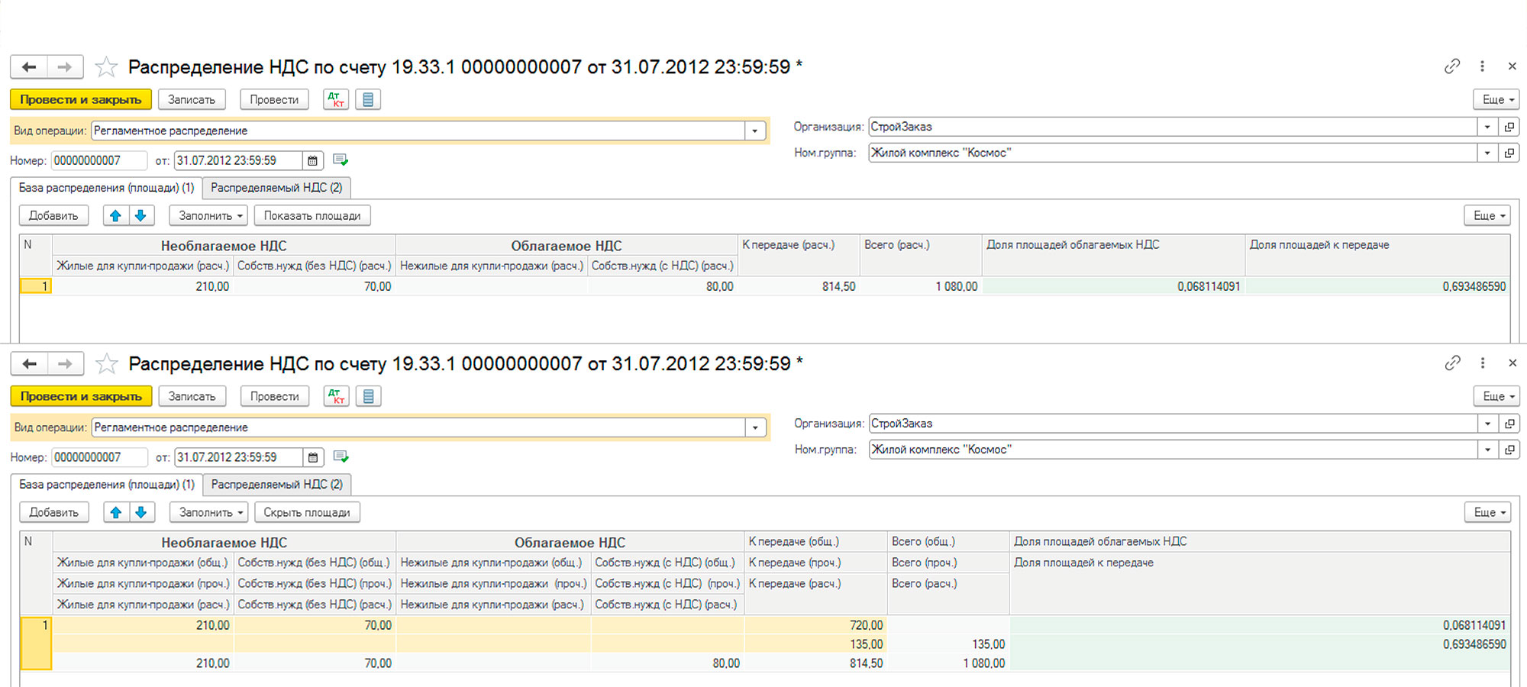Viewport: 1527px width, 687px height.
Task: Click the back arrow in the upper document
Action: pos(29,67)
